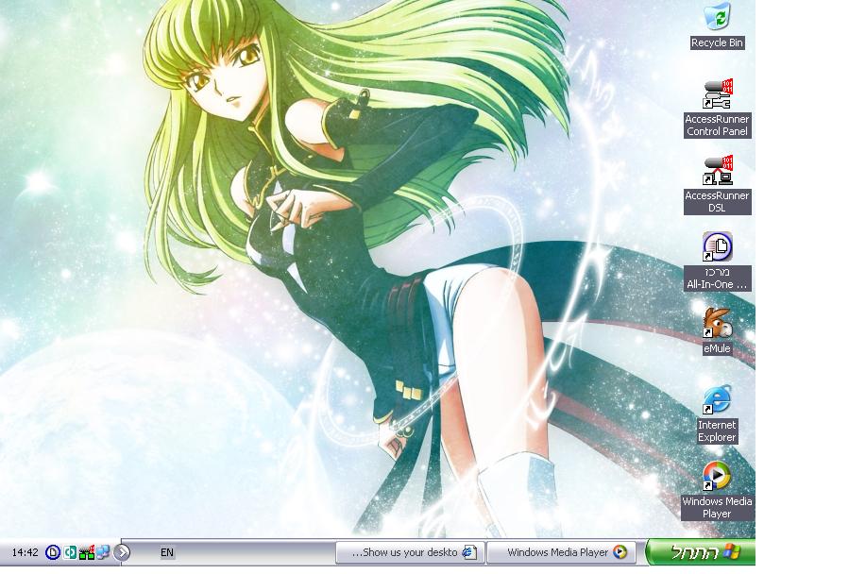Click the blue circular tray icon beside the clock
Screen dimensions: 866x574
[x=53, y=552]
